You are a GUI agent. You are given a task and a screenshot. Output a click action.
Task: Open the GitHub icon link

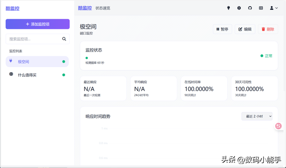coord(250,8)
